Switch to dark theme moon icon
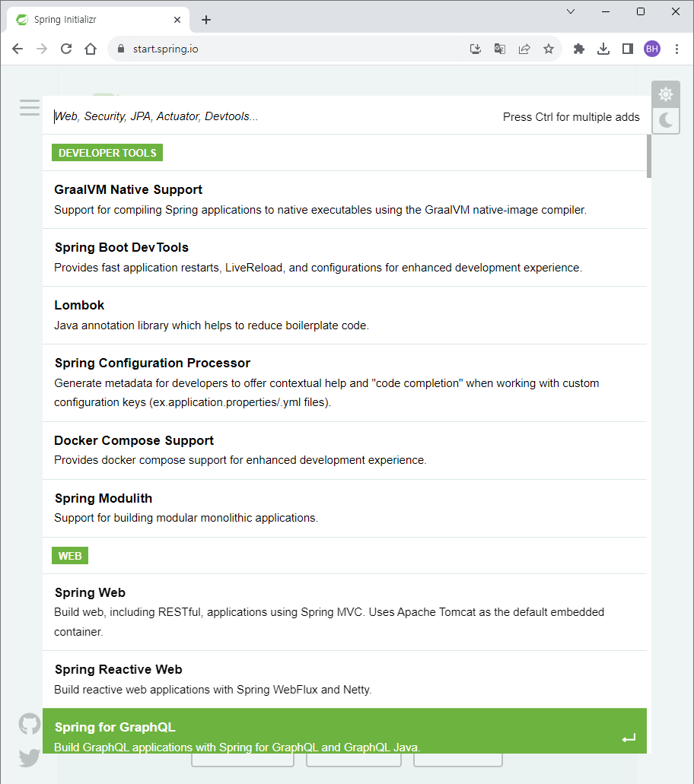Screen dimensions: 694x784 point(666,120)
